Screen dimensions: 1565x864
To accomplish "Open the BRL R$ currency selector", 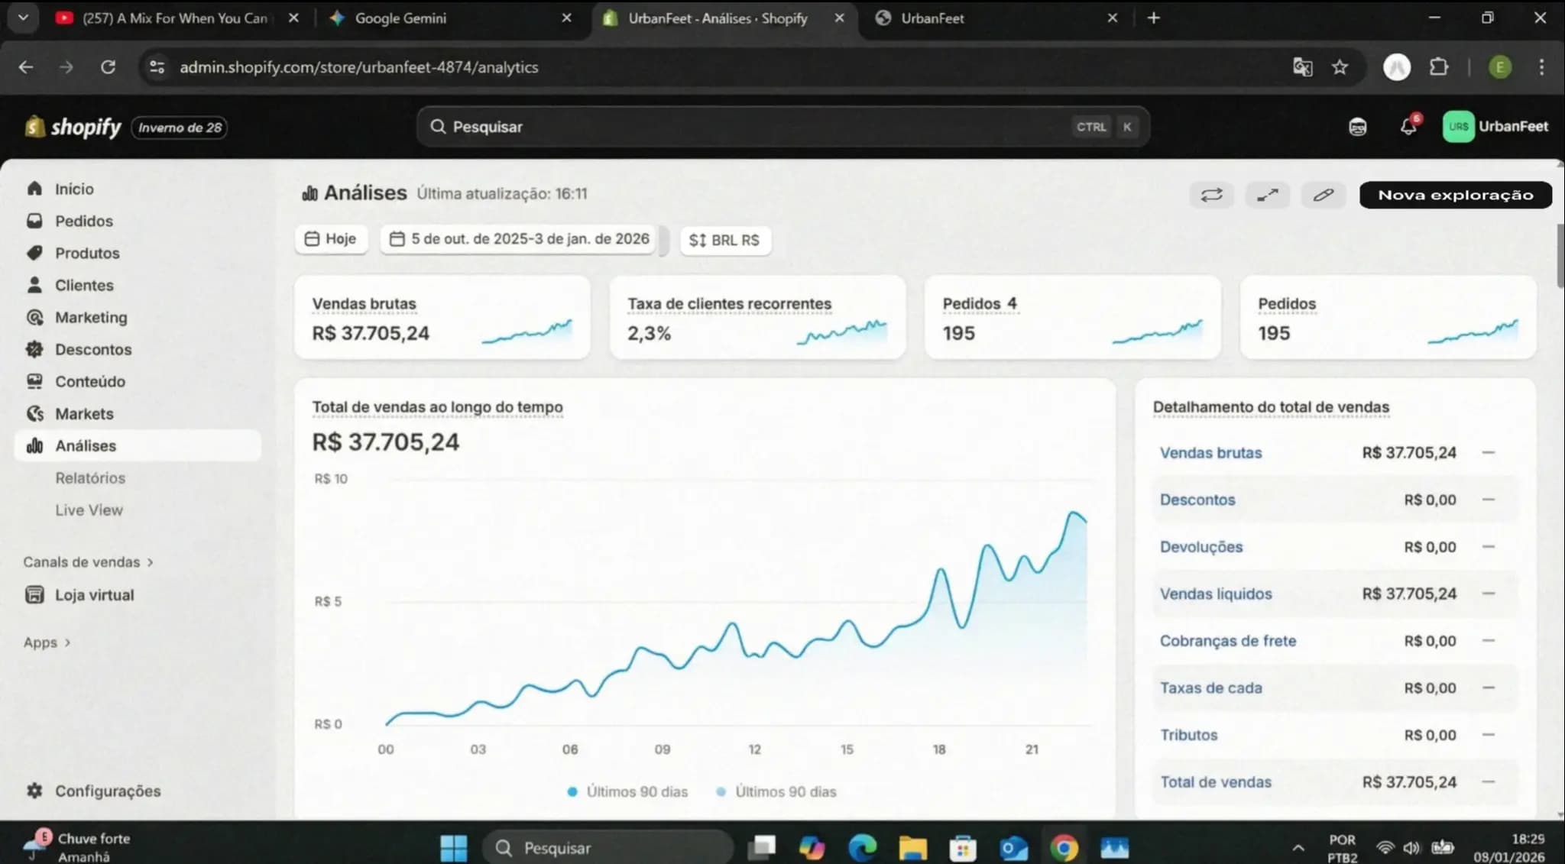I will click(724, 240).
